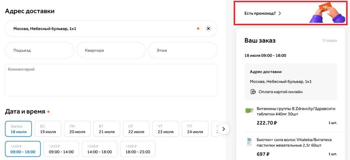Show more dates with right arrow
The image size is (350, 160).
[224, 129]
